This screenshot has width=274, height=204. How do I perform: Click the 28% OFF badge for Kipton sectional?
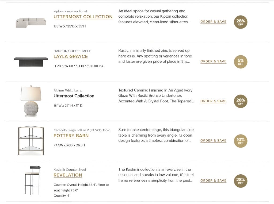click(x=241, y=22)
